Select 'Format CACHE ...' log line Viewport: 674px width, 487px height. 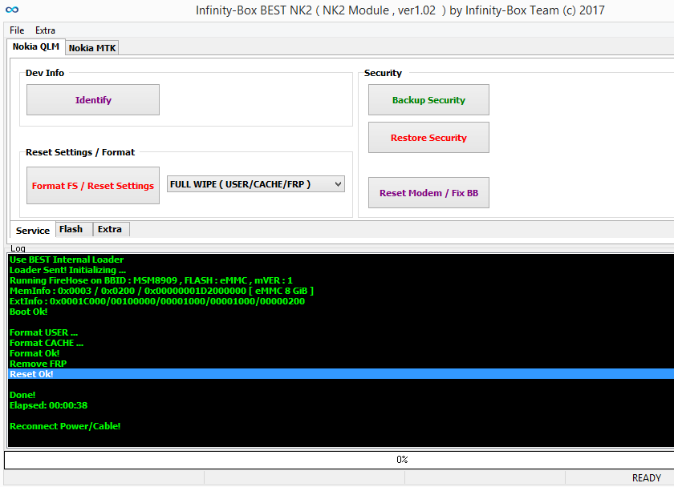47,343
